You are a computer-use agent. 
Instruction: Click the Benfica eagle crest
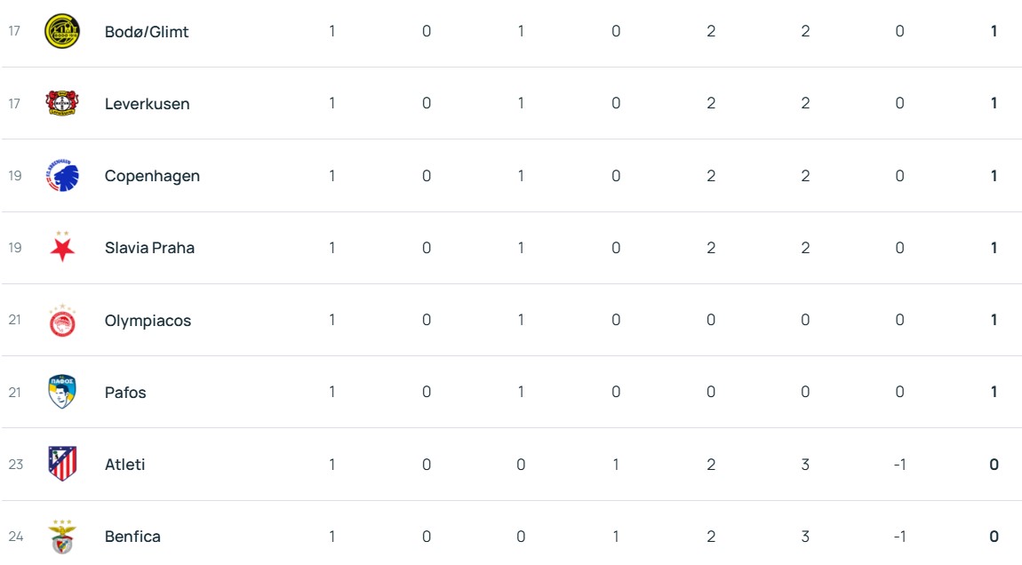point(62,537)
